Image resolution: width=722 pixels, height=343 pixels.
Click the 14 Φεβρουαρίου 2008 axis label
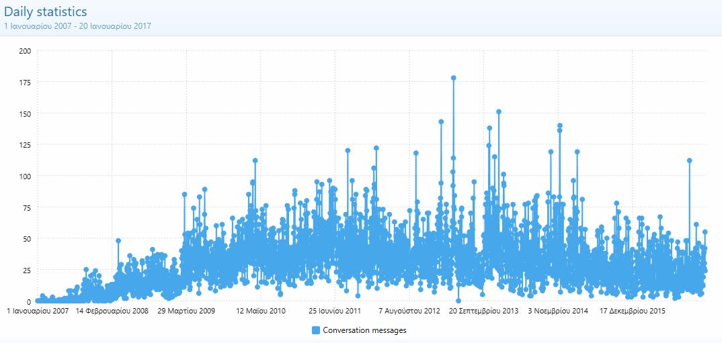[x=112, y=311]
